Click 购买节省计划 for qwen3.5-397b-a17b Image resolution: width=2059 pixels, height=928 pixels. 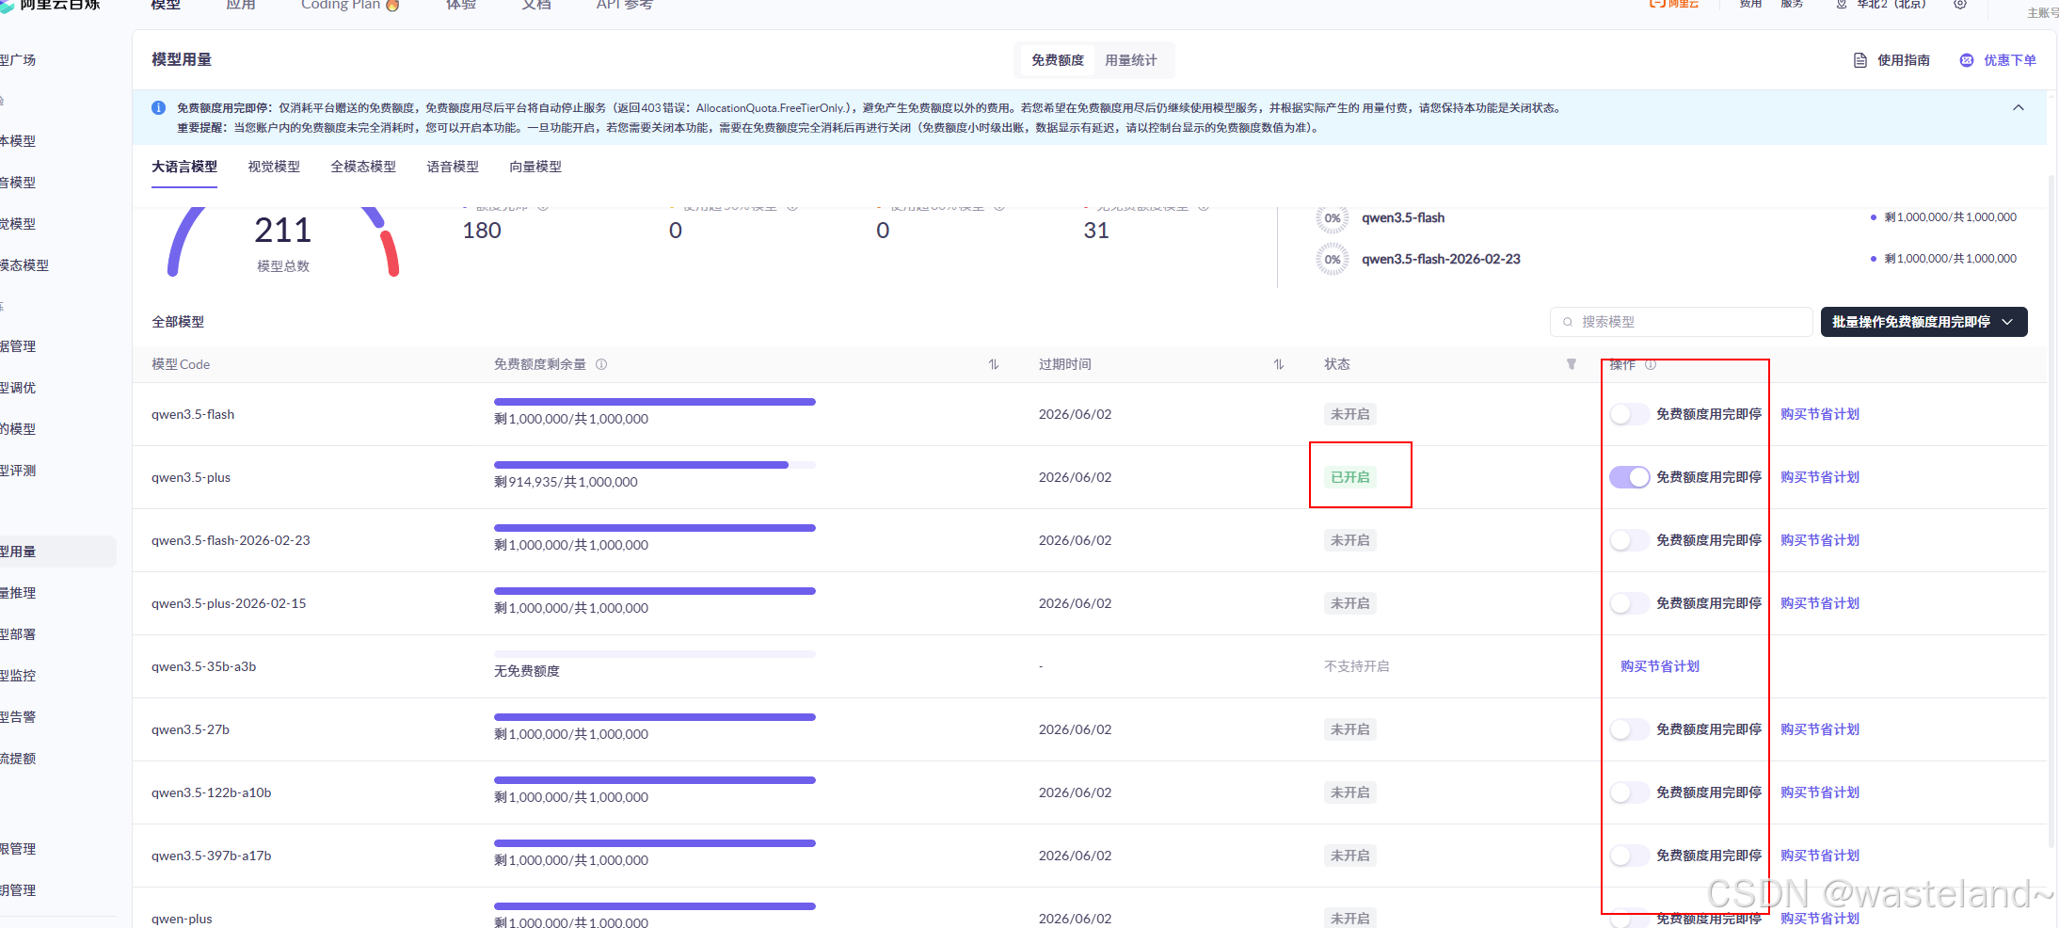coord(1820,856)
